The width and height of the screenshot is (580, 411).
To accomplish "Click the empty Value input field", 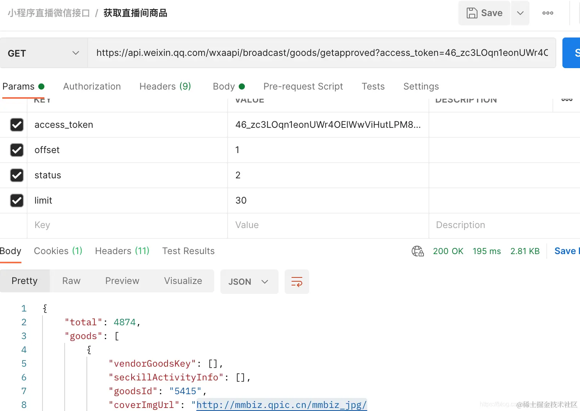I will 328,225.
